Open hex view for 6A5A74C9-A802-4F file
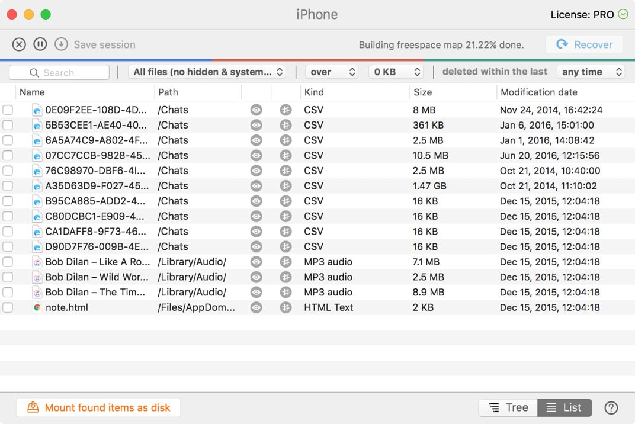635x424 pixels. (286, 140)
